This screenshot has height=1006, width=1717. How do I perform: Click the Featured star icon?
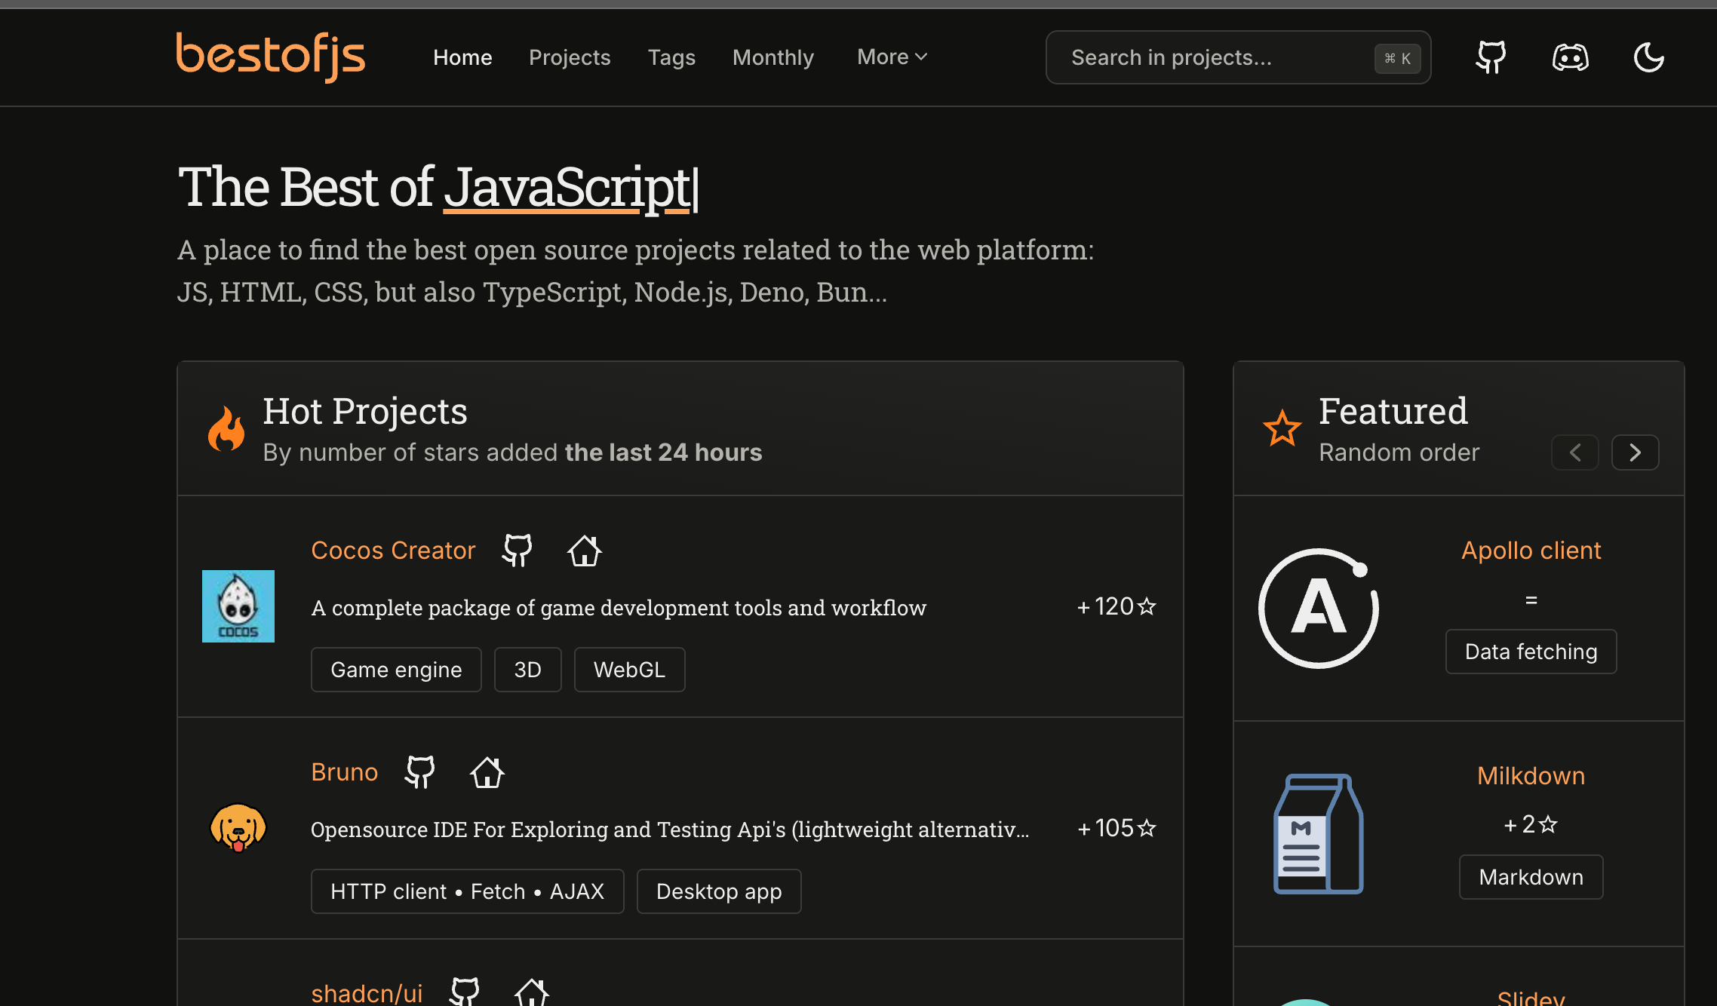click(1282, 428)
